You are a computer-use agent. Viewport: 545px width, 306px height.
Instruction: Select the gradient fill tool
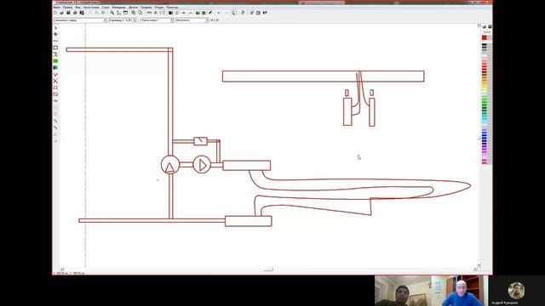pos(55,68)
